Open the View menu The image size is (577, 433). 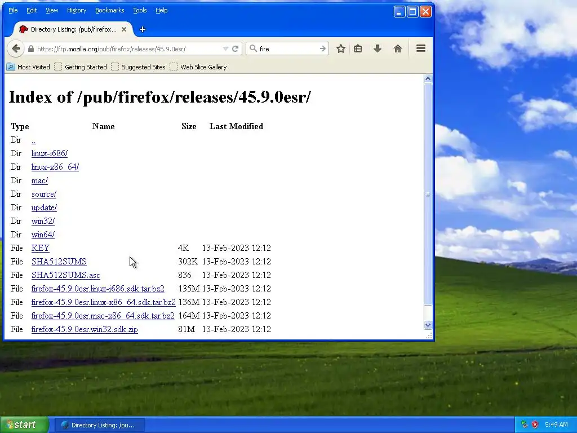[x=52, y=10]
